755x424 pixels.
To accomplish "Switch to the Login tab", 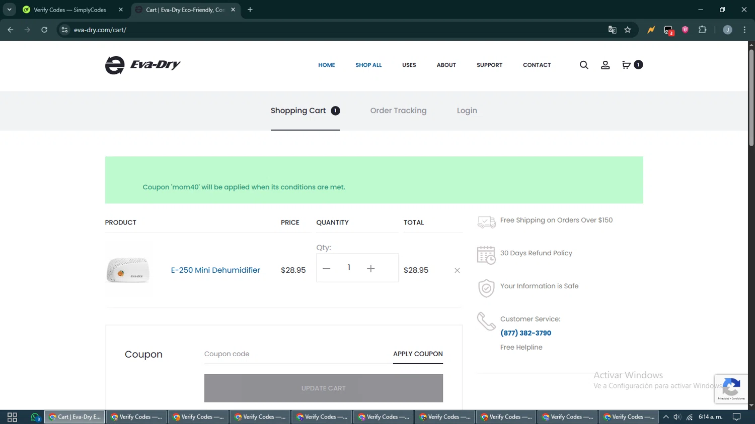I will (x=467, y=111).
